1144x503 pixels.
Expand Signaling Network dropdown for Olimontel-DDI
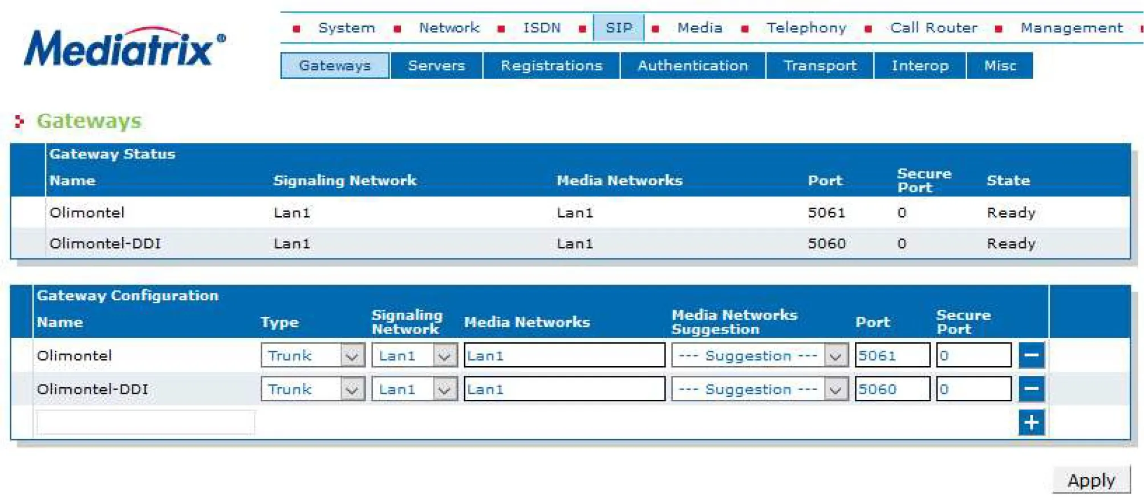(414, 390)
